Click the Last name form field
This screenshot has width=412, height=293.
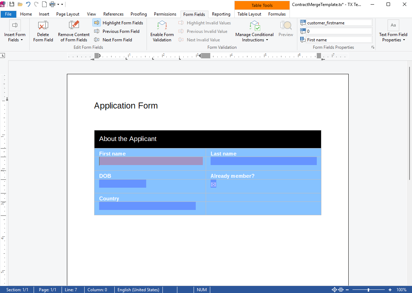click(x=263, y=161)
